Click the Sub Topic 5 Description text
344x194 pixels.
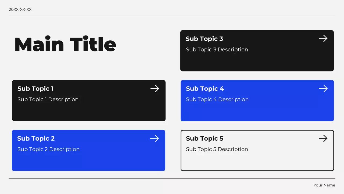pyautogui.click(x=217, y=149)
